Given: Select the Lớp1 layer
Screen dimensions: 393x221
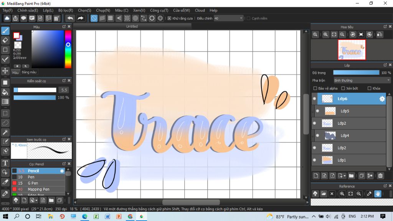Looking at the screenshot, I should point(348,160).
